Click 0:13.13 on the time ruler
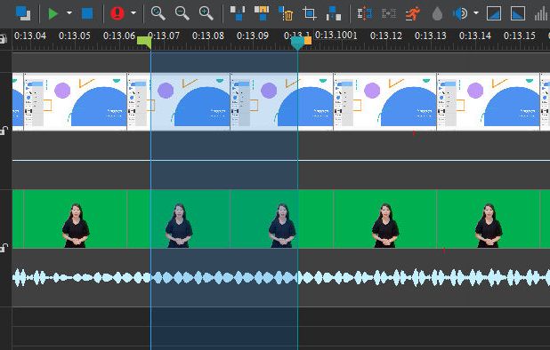 coord(431,36)
